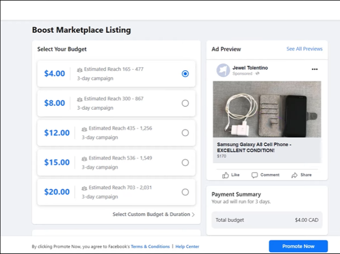Click the Share label text
Image resolution: width=340 pixels, height=254 pixels.
pyautogui.click(x=306, y=175)
